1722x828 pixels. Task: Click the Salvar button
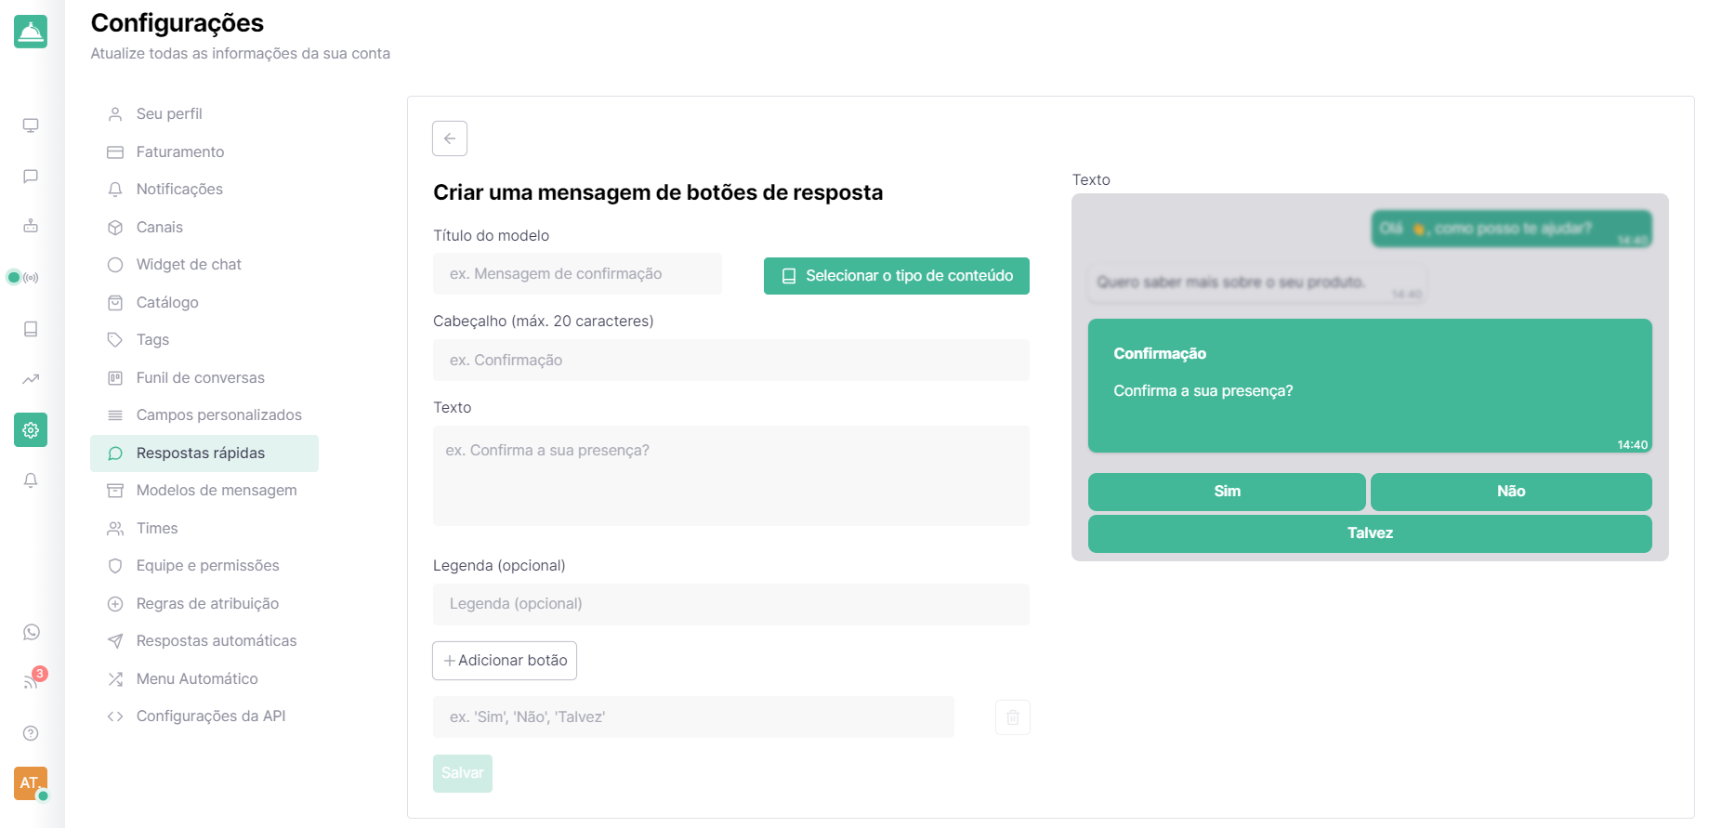(463, 773)
